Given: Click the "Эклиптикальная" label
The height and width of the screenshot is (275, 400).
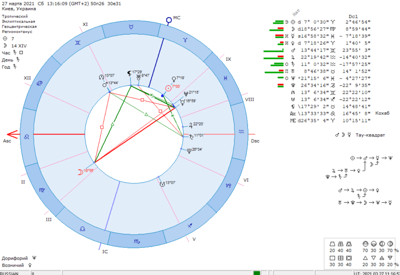Looking at the screenshot, I should (18, 22).
